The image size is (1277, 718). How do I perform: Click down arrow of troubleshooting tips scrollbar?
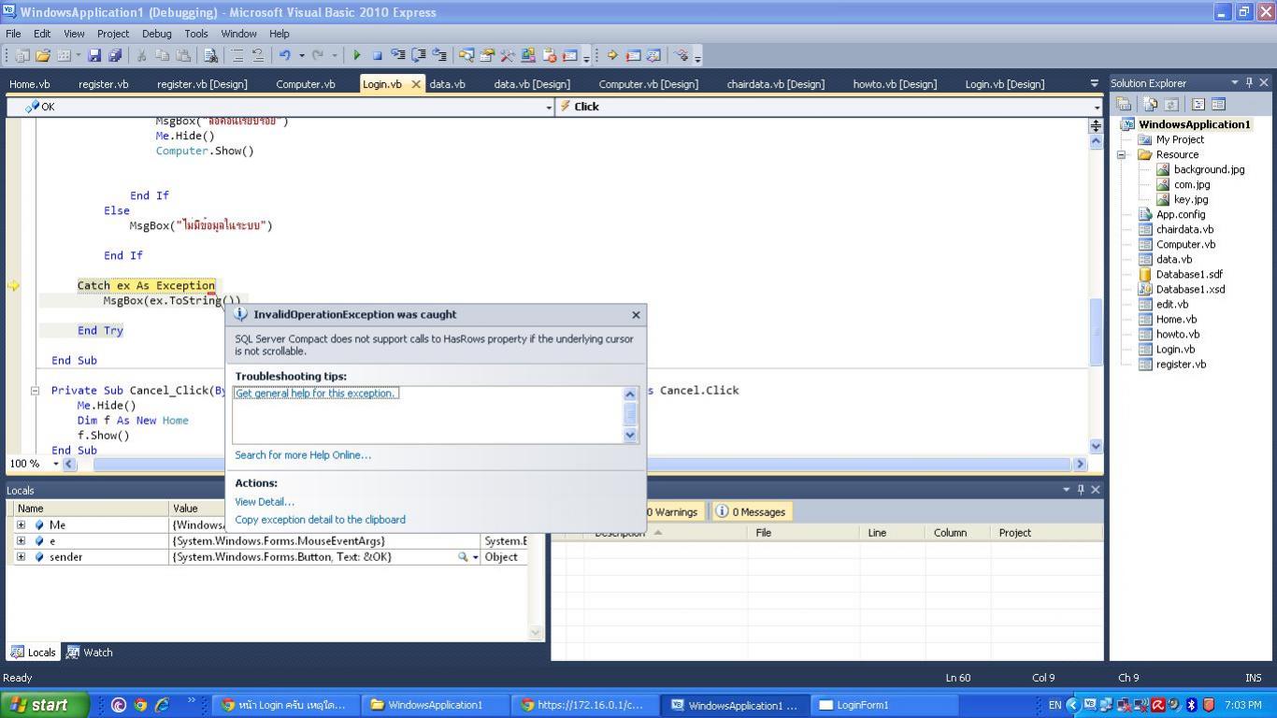629,435
